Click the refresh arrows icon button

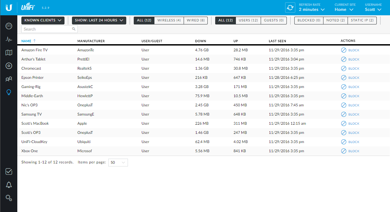(290, 7)
